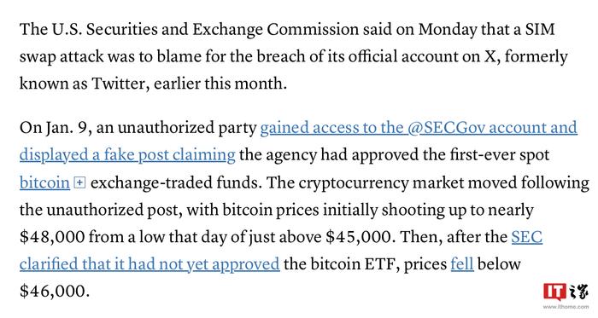Open the "clarified that it had not yet approved" link
Screen dimensions: 598x318
(x=149, y=264)
